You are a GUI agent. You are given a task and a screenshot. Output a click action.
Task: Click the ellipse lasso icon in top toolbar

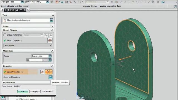tap(66, 2)
